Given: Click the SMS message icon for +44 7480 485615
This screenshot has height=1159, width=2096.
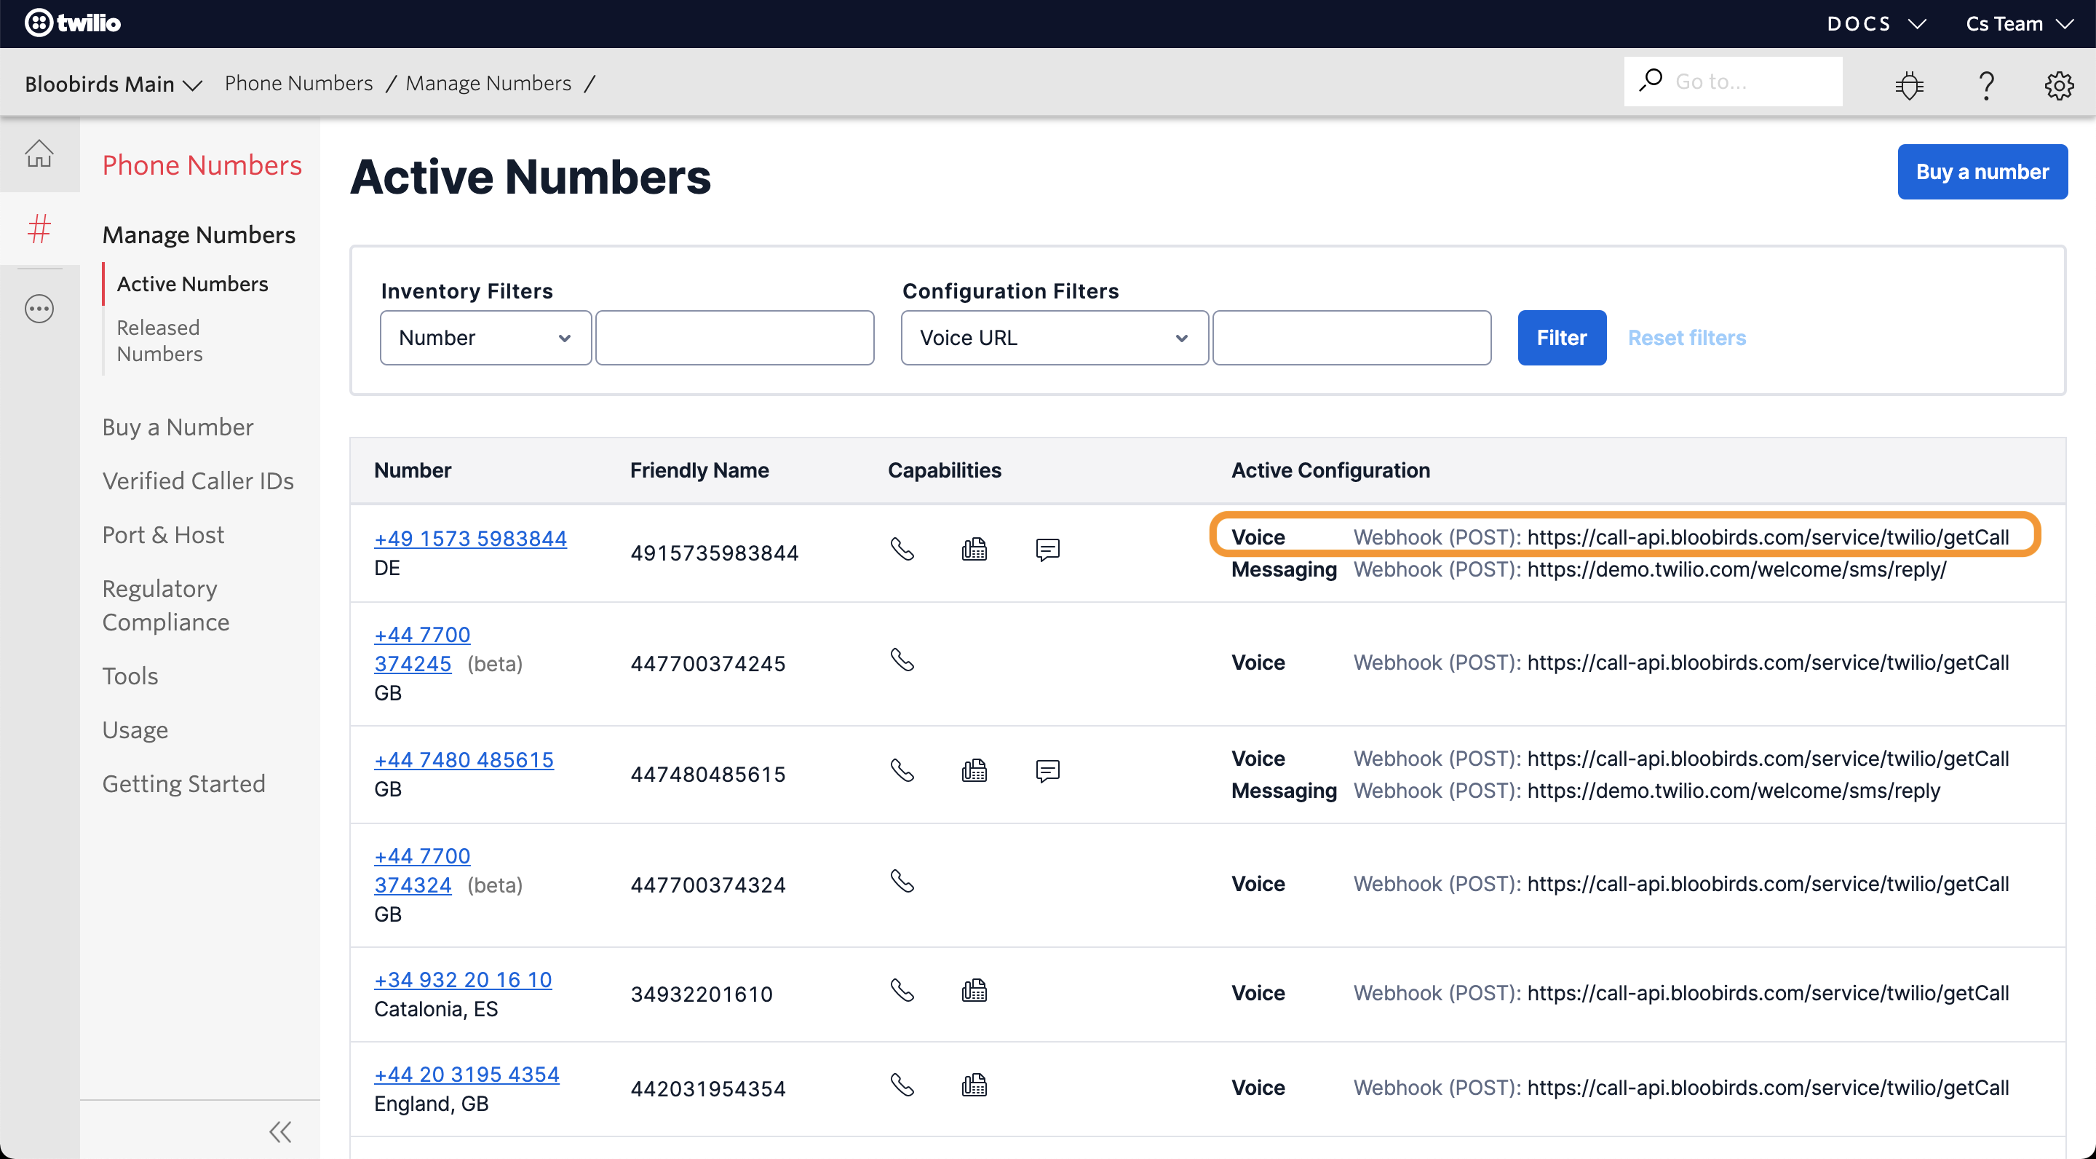Looking at the screenshot, I should 1047,771.
